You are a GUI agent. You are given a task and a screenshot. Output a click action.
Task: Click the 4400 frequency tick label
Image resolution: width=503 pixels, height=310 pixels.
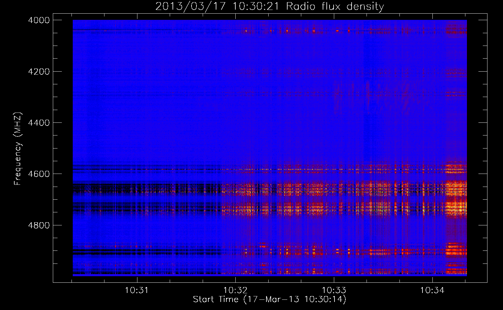[39, 123]
